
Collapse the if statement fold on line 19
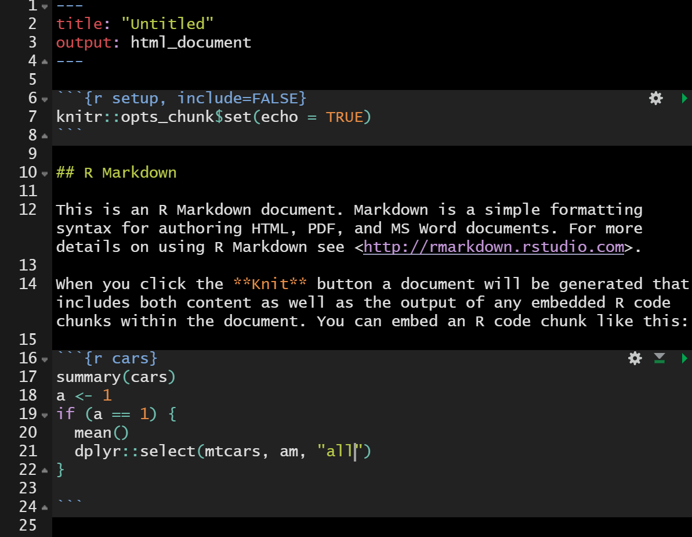44,414
